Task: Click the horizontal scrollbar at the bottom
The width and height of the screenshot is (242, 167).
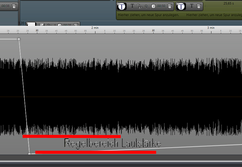Action: [x=121, y=163]
